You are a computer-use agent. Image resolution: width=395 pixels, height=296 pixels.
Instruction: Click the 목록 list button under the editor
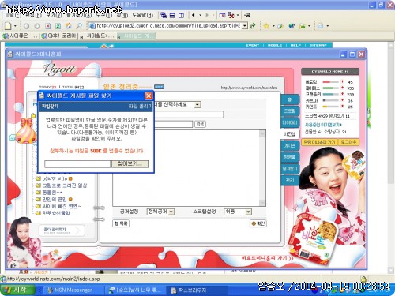coord(121,223)
